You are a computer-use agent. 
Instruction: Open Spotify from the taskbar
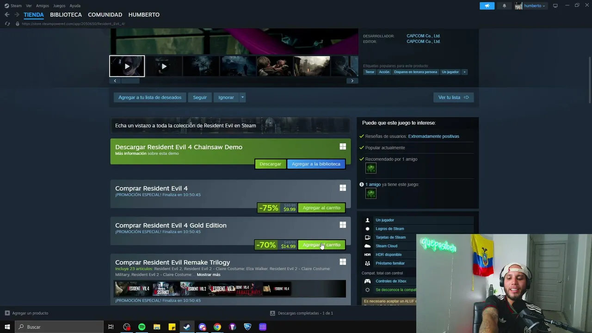pos(142,327)
